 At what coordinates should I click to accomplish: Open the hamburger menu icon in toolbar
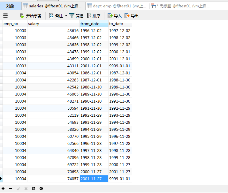pyautogui.click(x=5, y=16)
